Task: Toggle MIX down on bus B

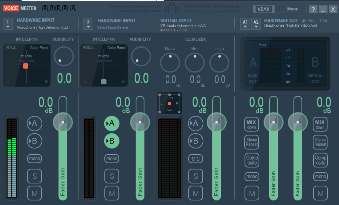Action: point(320,124)
